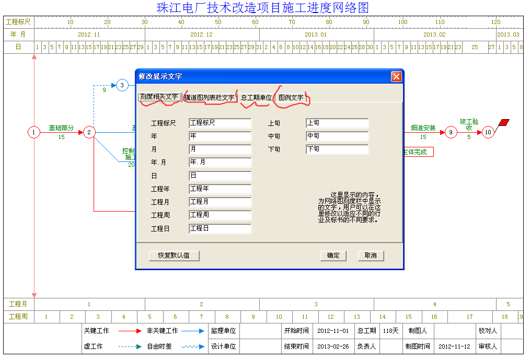Click the 制图时间 value 2012-11-12

point(454,346)
